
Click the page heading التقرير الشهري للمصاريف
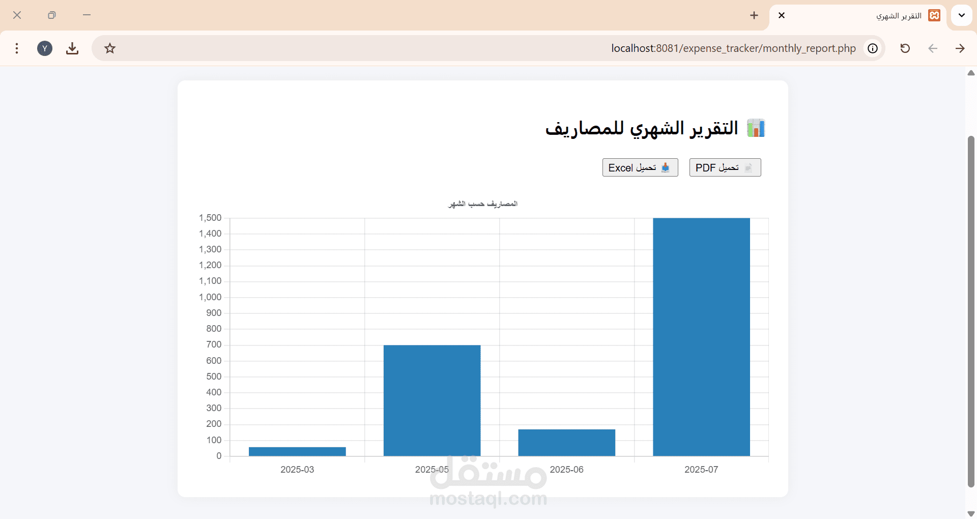click(642, 128)
